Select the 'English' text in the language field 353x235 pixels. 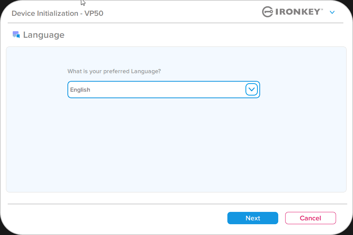point(80,90)
